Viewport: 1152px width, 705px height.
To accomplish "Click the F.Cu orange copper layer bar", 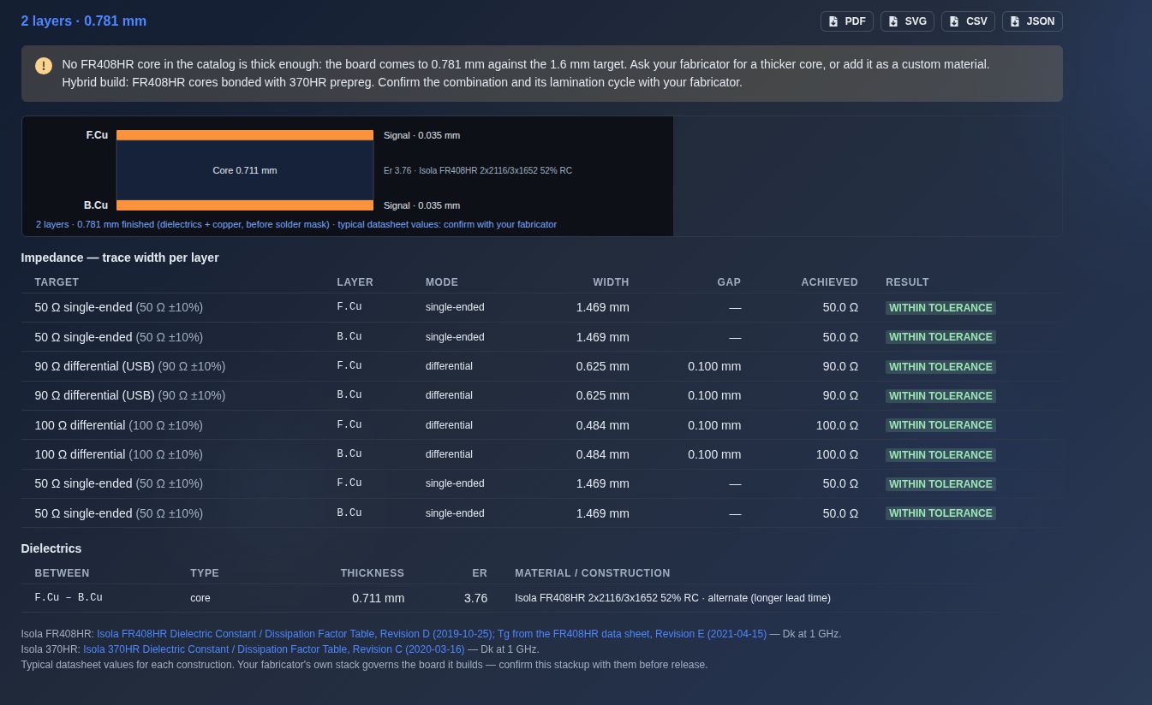I will [245, 135].
